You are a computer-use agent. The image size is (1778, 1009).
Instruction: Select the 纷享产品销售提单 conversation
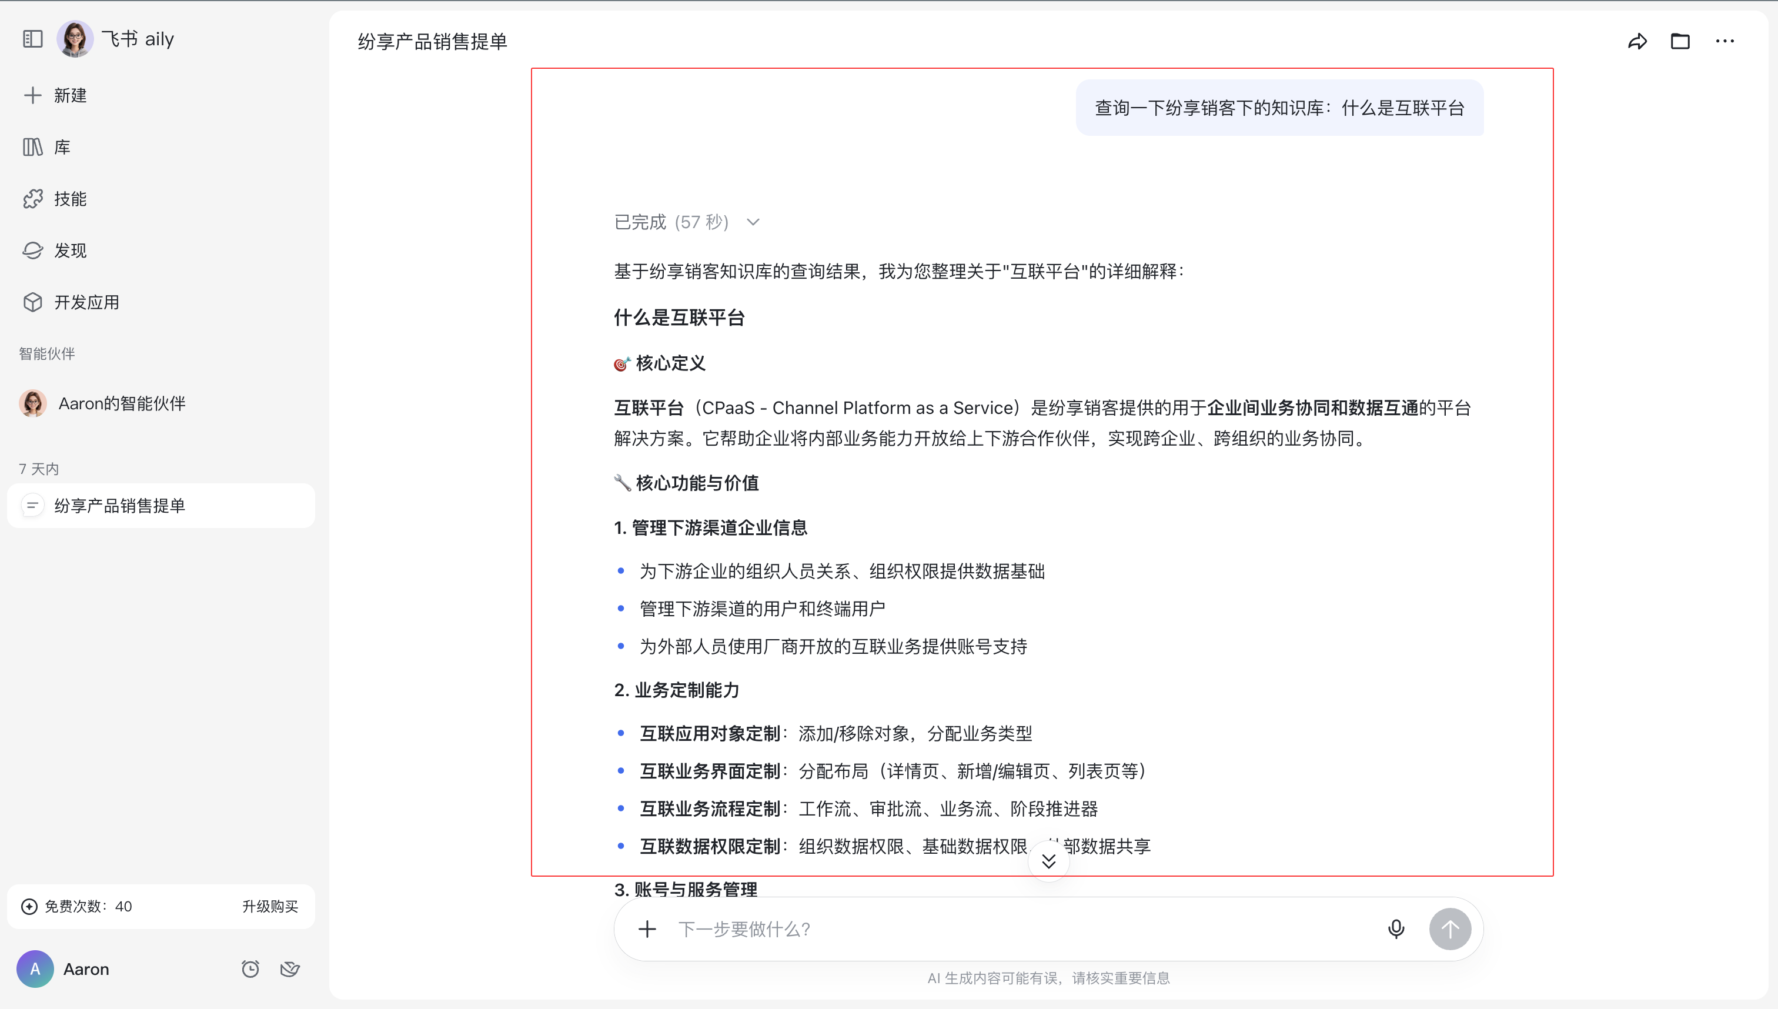click(x=119, y=506)
